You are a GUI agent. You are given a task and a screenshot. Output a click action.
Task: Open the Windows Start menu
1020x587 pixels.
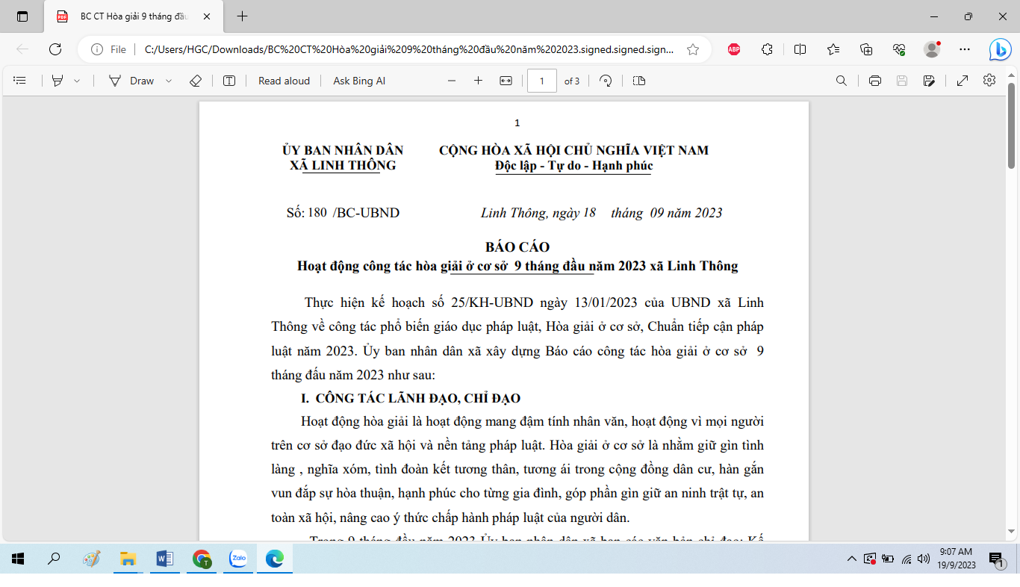pyautogui.click(x=18, y=559)
